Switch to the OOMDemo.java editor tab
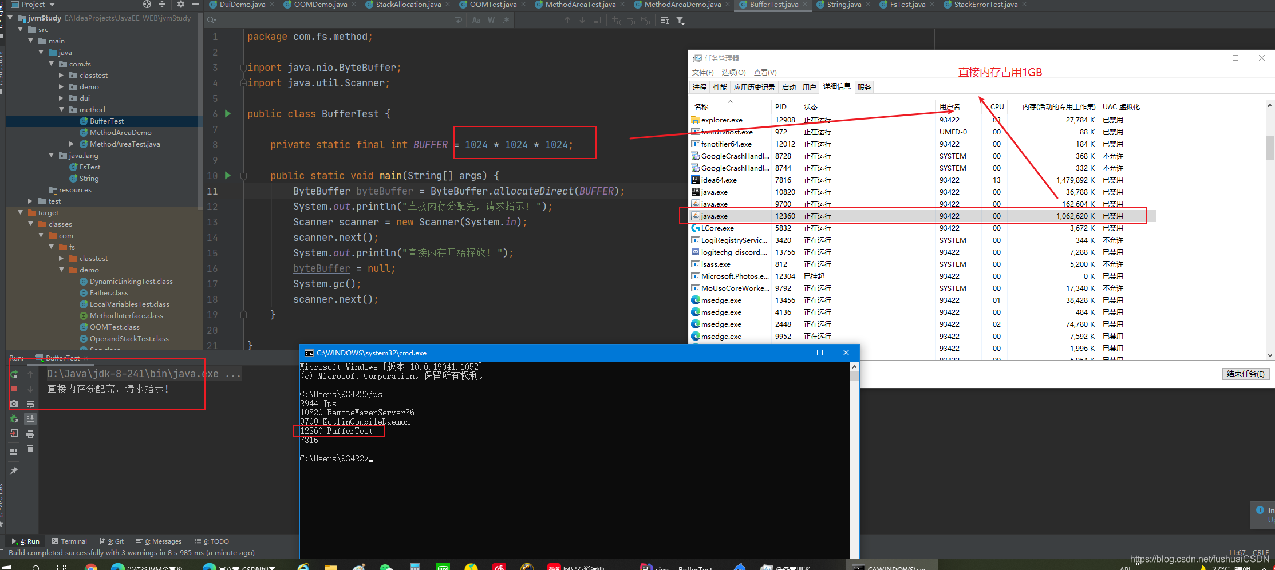This screenshot has width=1275, height=570. coord(320,5)
